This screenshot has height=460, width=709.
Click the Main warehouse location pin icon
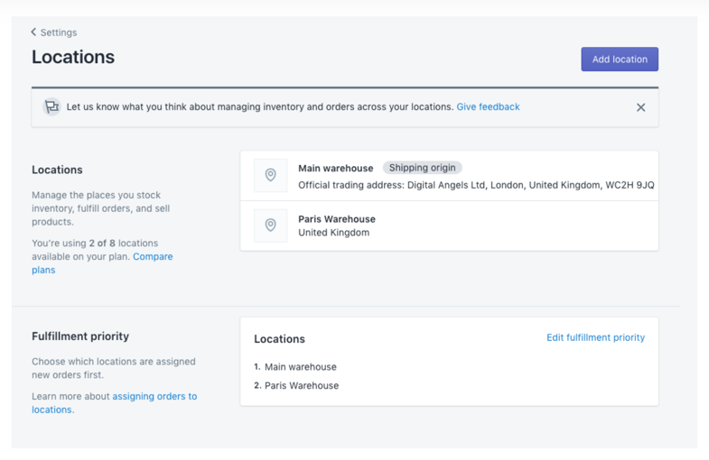pyautogui.click(x=270, y=175)
